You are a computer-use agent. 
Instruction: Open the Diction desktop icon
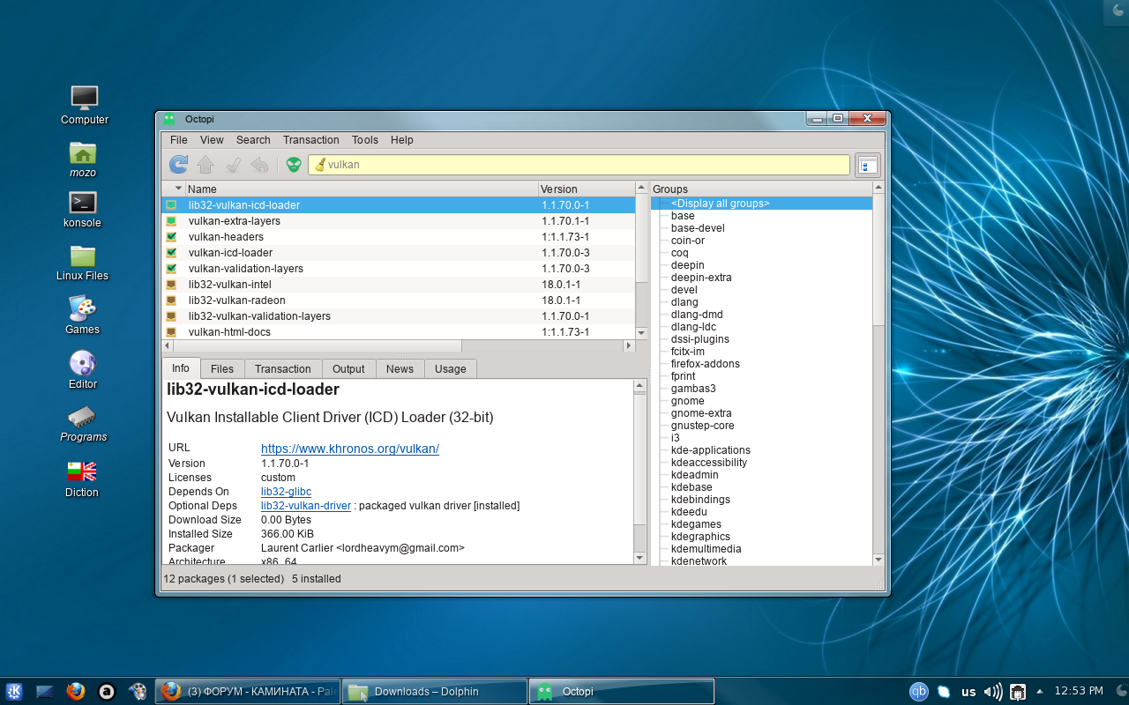82,471
